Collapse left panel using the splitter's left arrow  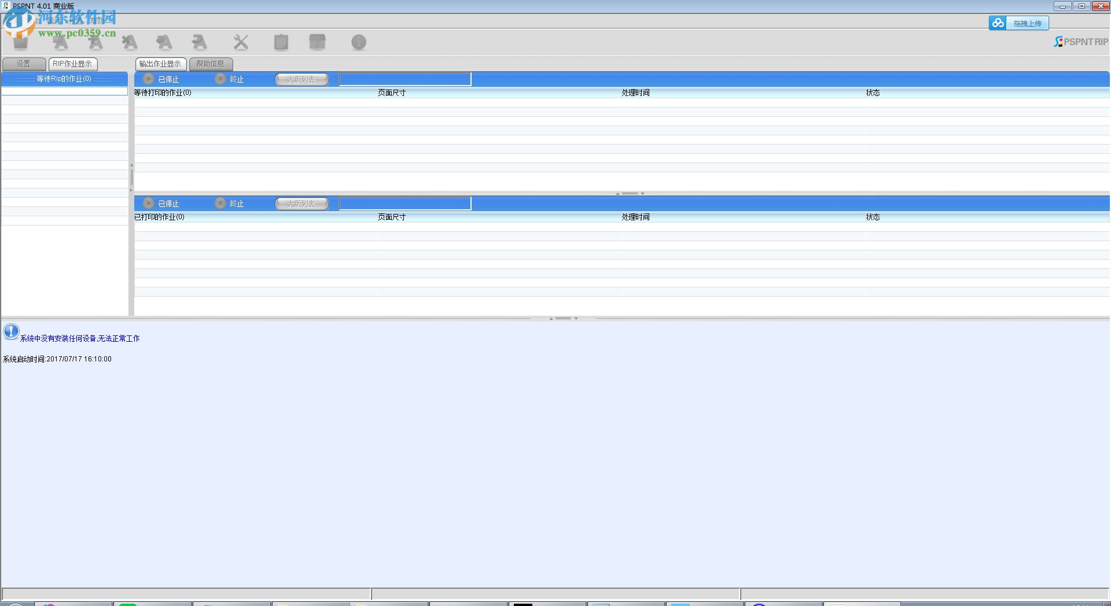pos(131,165)
